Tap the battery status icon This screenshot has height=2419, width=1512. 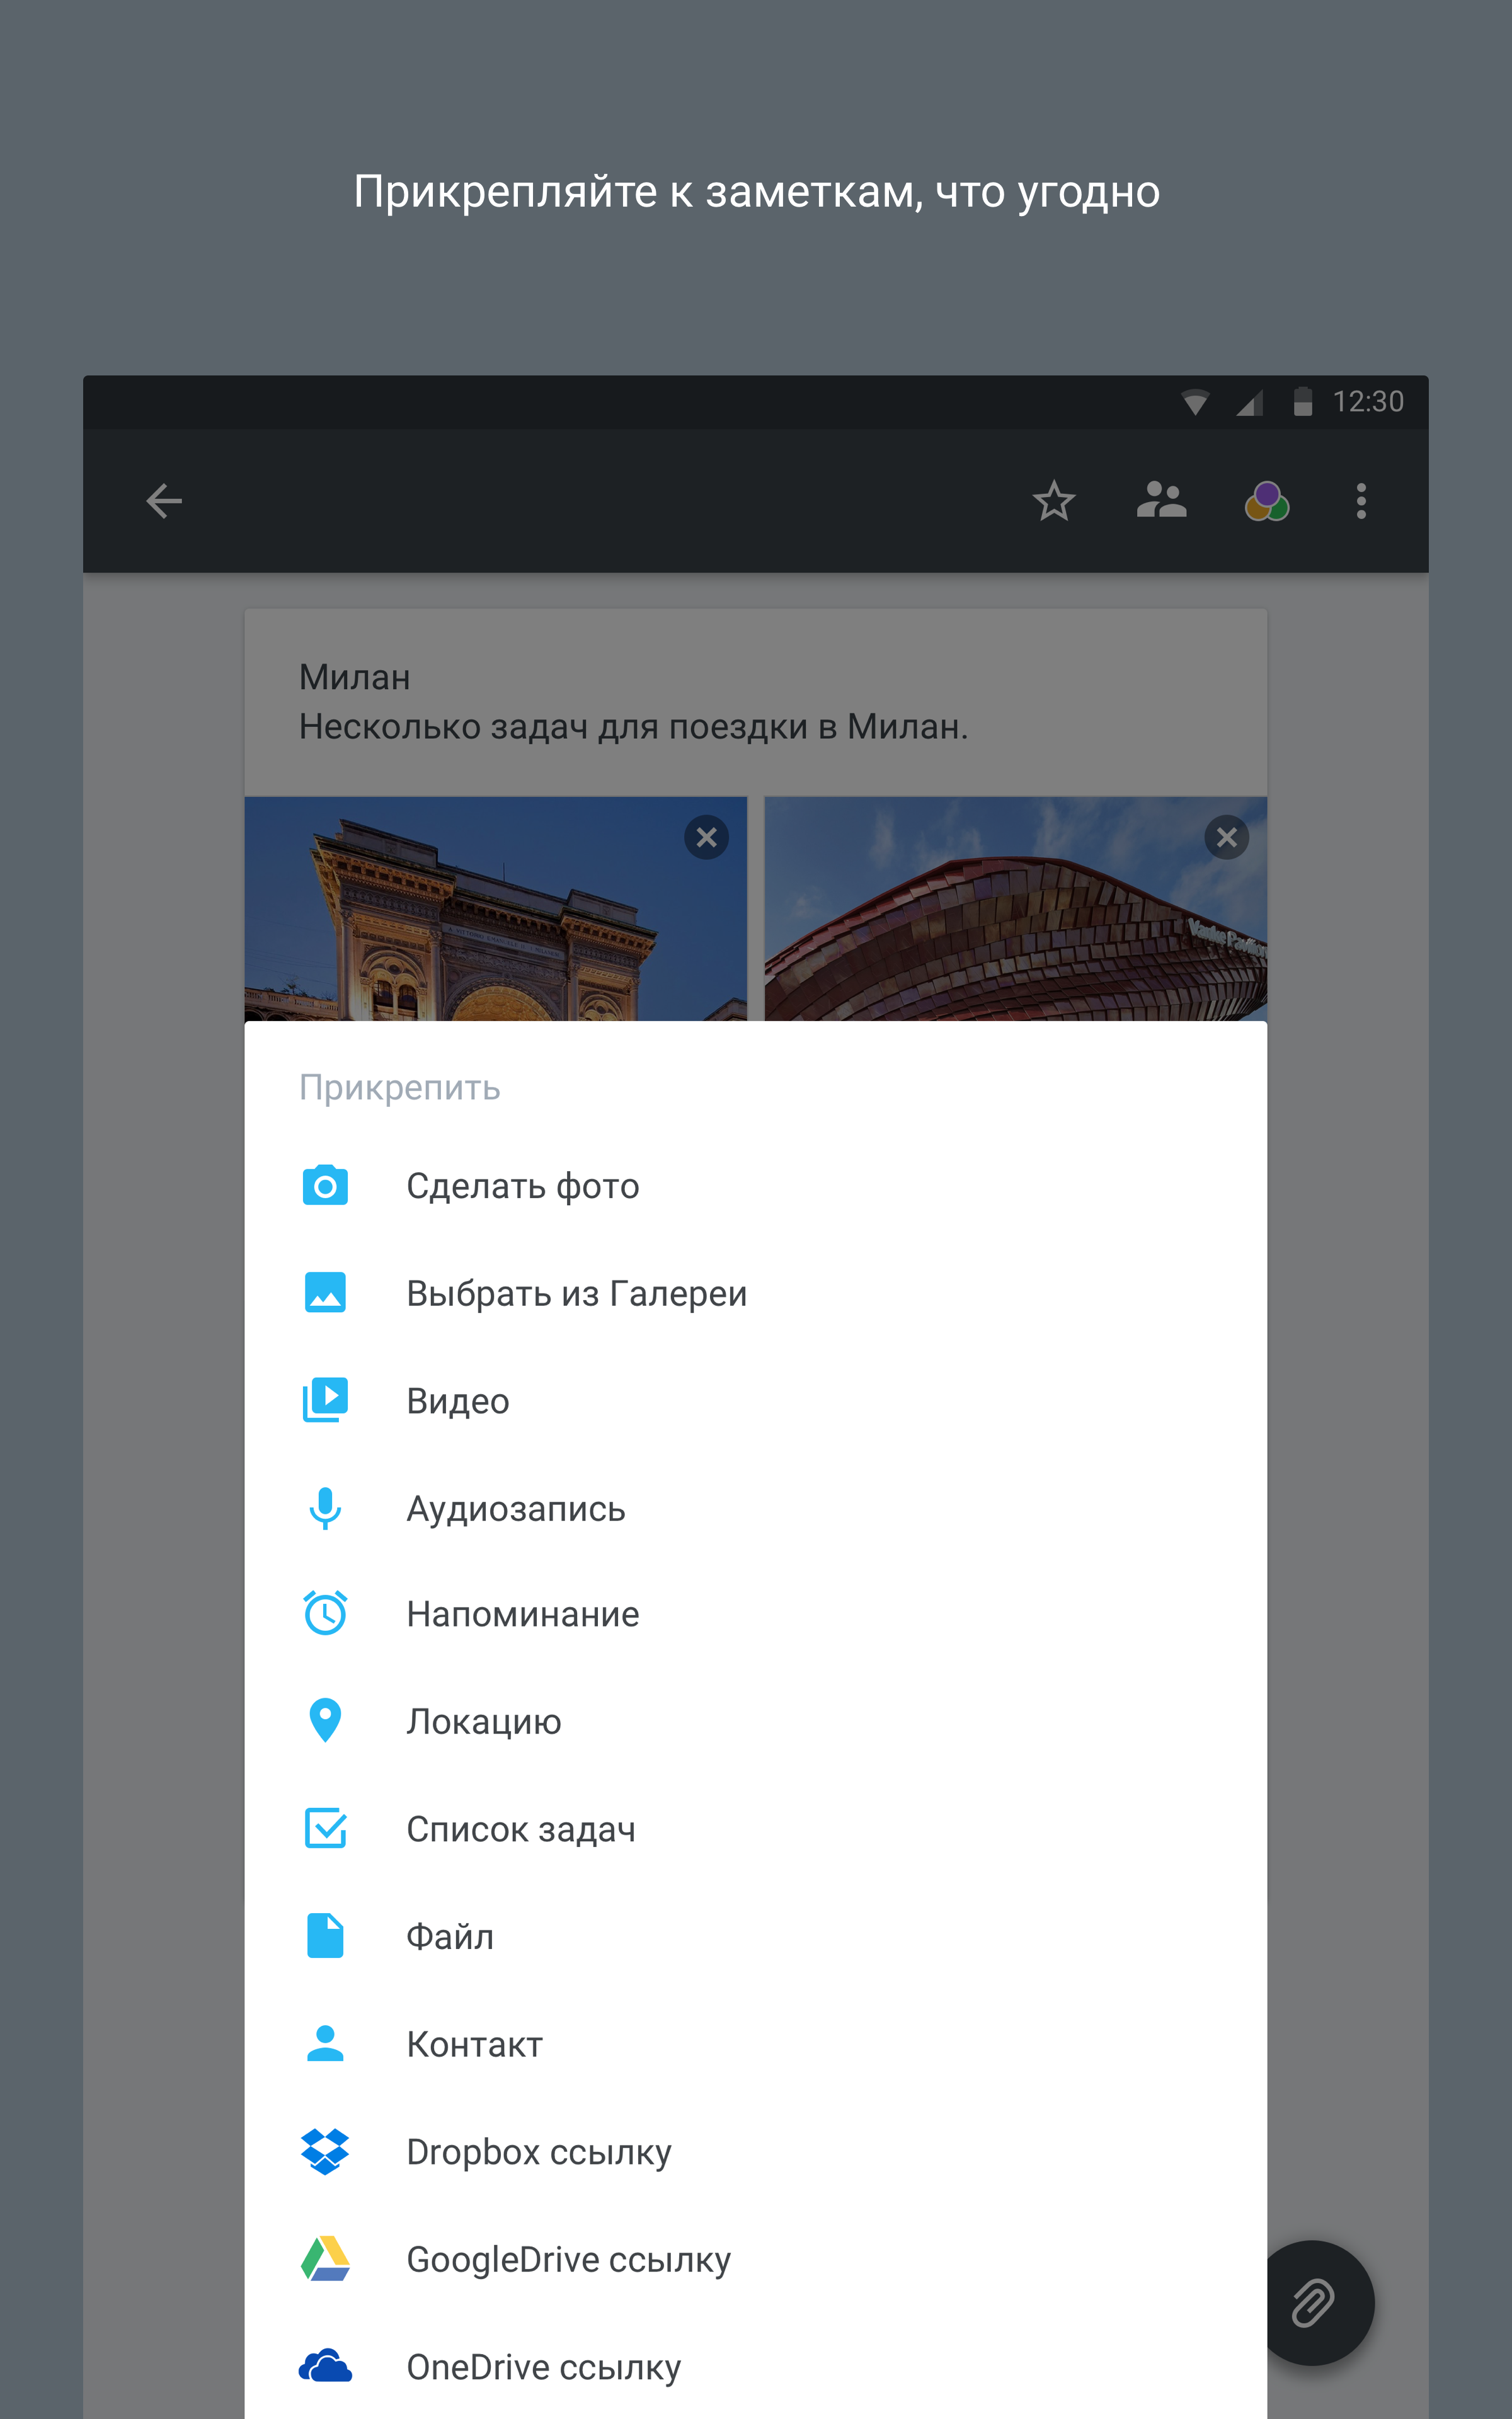pos(1302,401)
